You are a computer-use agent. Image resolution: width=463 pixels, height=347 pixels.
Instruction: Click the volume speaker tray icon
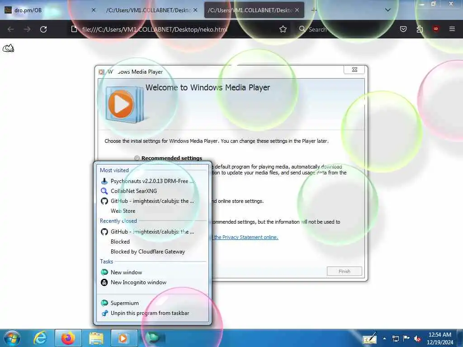click(x=417, y=339)
